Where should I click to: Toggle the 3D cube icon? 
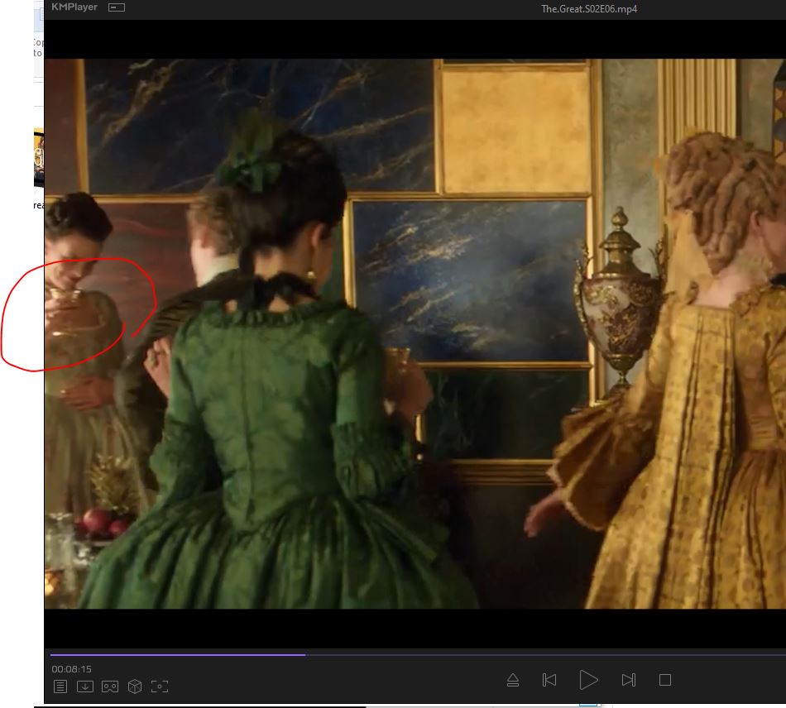135,686
